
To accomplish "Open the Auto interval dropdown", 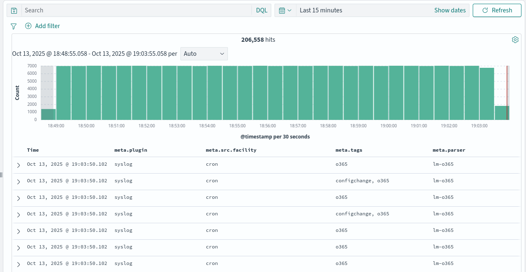I will pyautogui.click(x=204, y=54).
